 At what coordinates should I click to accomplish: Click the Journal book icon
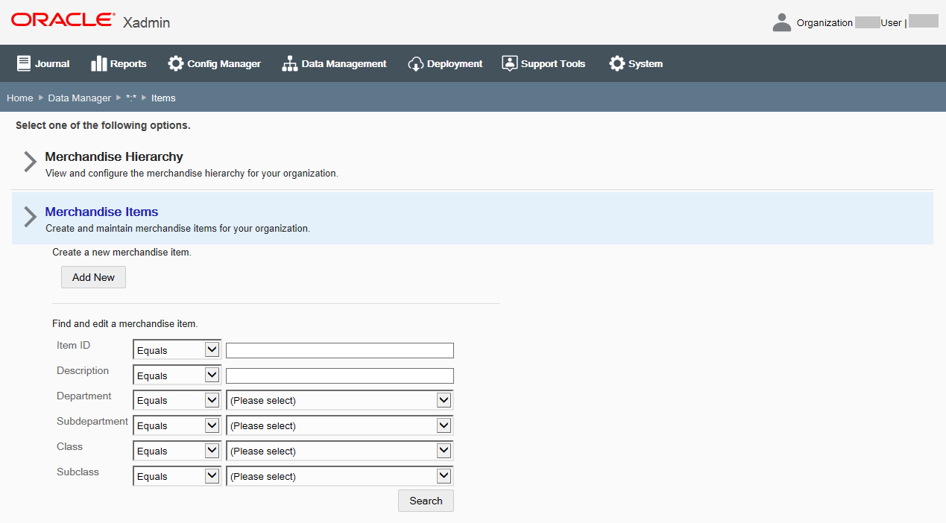(x=24, y=63)
